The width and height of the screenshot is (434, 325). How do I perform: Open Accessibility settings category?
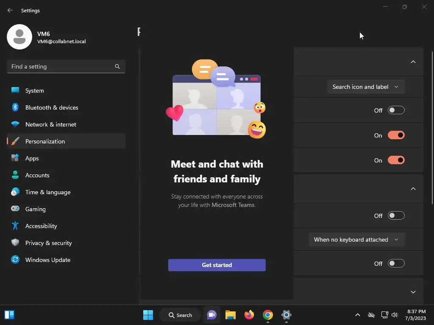(66, 226)
